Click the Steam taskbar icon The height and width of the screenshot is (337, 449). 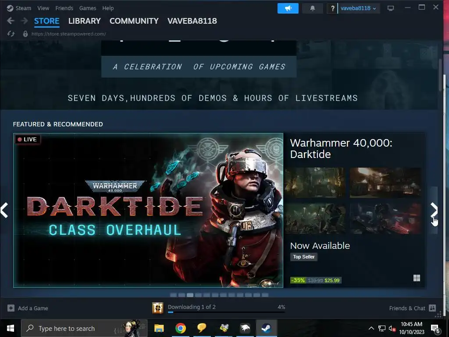(267, 328)
